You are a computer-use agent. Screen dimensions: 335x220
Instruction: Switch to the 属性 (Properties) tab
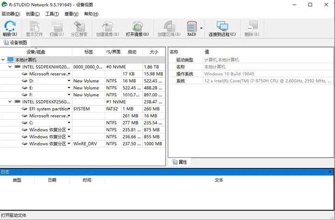(x=180, y=162)
